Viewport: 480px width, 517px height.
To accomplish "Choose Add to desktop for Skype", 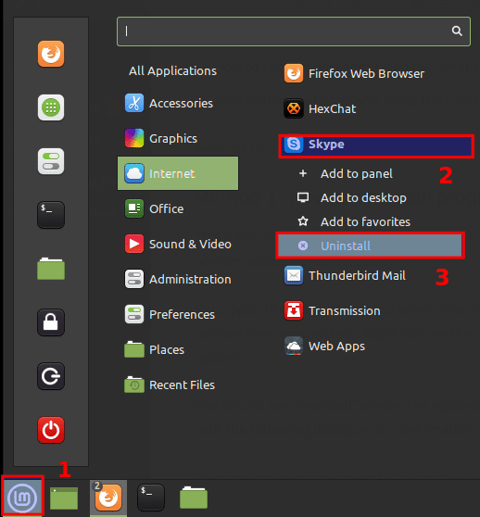I will pyautogui.click(x=352, y=198).
